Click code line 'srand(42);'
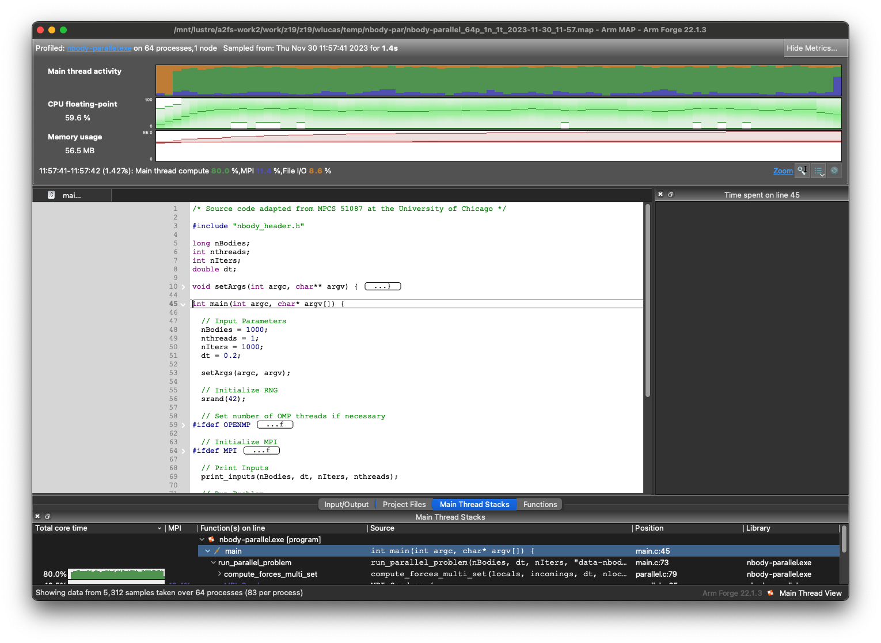Viewport: 881px width, 643px height. pos(223,399)
